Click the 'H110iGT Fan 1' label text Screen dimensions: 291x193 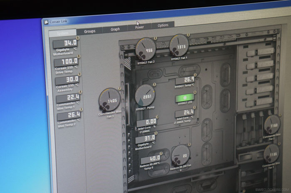click(179, 59)
